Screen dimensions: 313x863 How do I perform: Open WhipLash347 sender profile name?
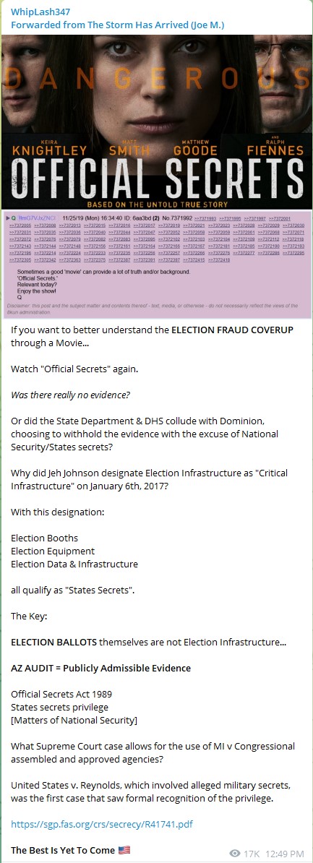click(x=40, y=12)
